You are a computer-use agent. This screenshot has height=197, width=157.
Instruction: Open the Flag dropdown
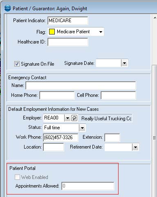pyautogui.click(x=101, y=32)
